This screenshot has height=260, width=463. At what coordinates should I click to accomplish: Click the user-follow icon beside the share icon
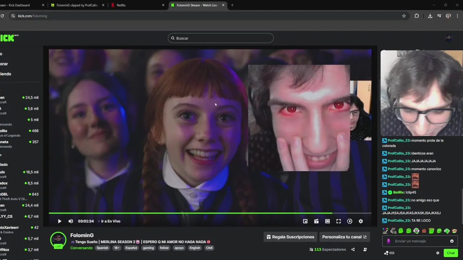[365, 250]
